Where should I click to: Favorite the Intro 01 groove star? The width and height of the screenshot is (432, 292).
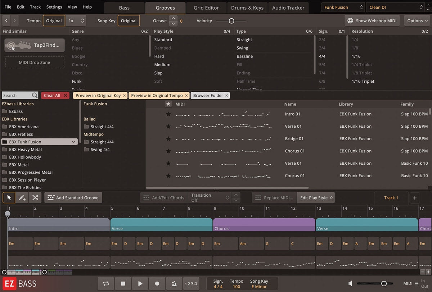click(168, 114)
